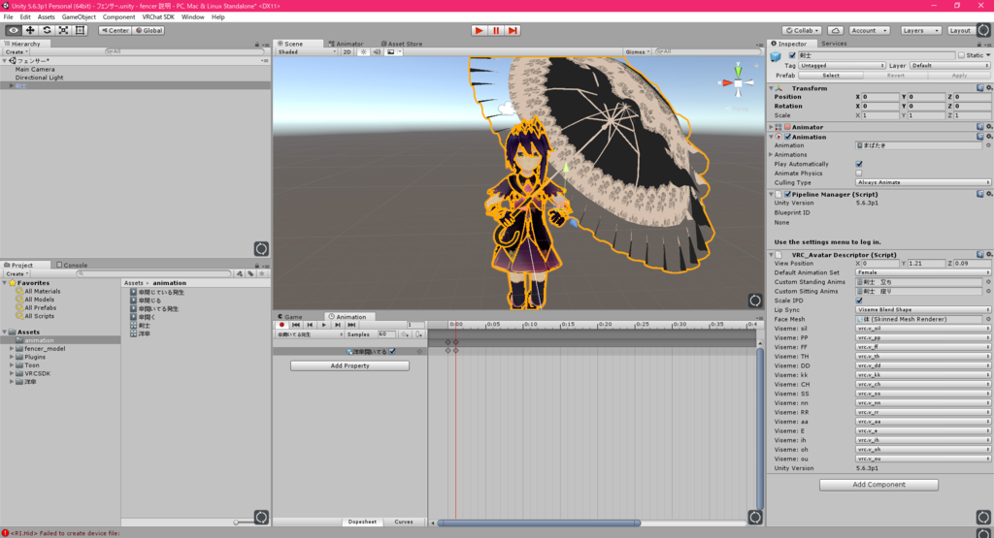Select the Rect transform tool
Viewport: 994px width, 538px height.
80,30
